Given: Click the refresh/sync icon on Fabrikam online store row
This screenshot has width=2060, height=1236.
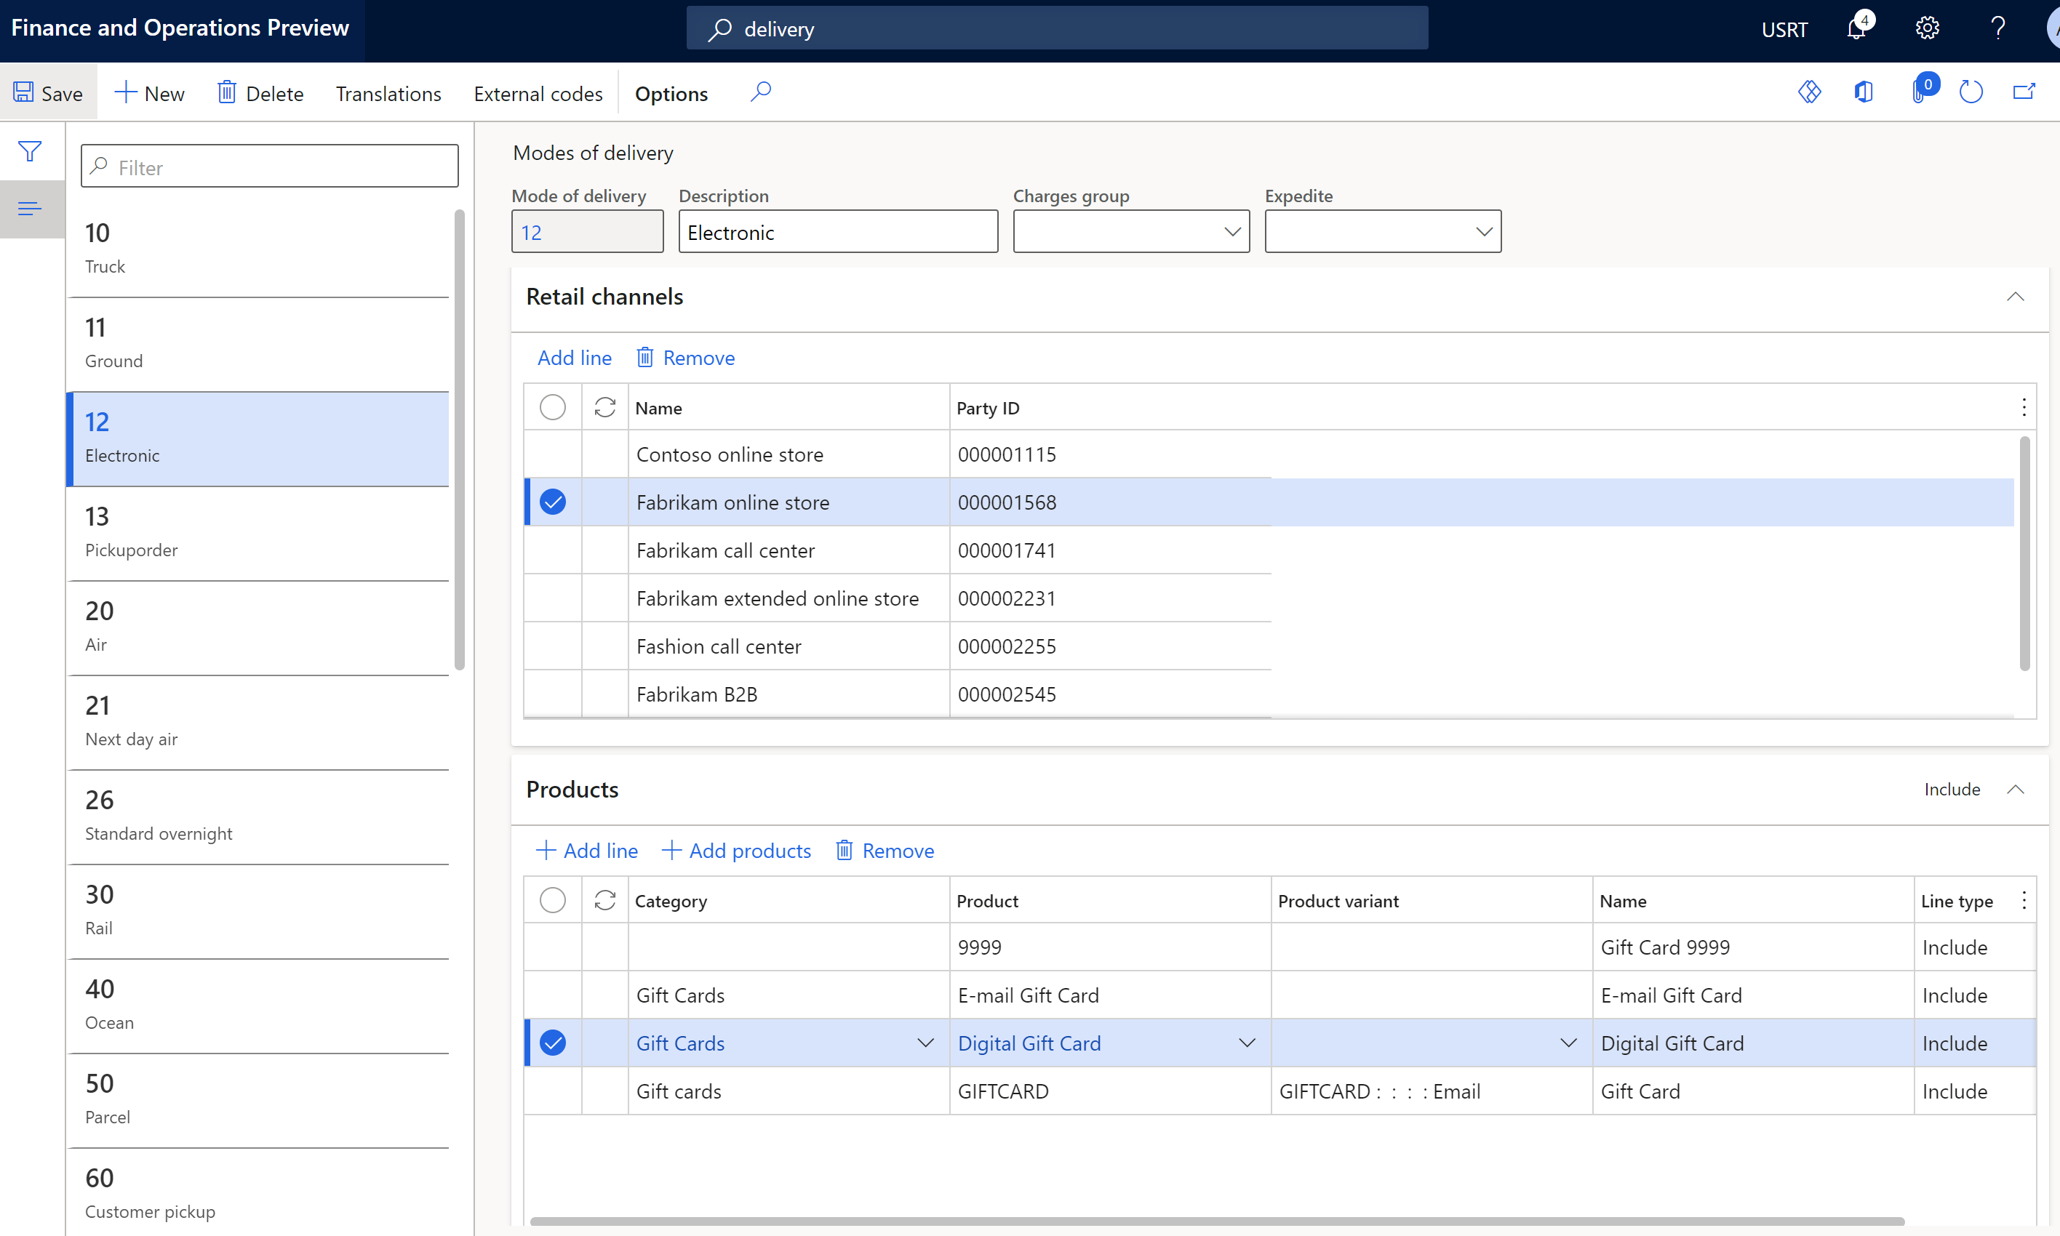Looking at the screenshot, I should click(x=604, y=502).
